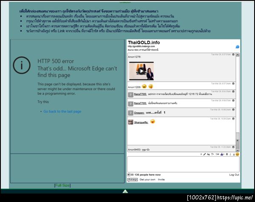
Task: Click second Nara7705 placeholder avatar icon
Action: click(130, 104)
